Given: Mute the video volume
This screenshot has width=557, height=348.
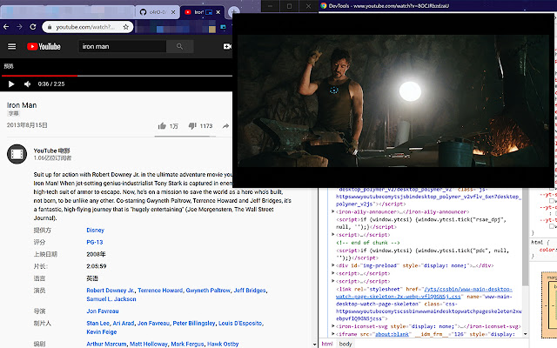Looking at the screenshot, I should click(x=26, y=84).
